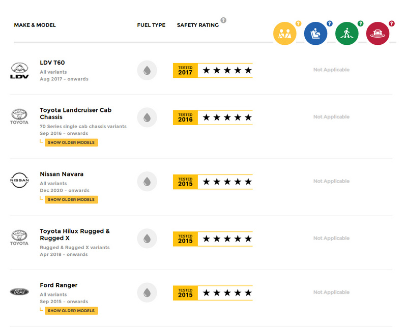Expand older models under Ford Ranger
This screenshot has width=407, height=327.
click(71, 311)
